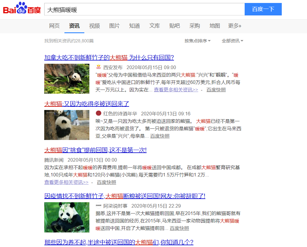Click 查看更多相关资讯 under the first result

[x=176, y=90]
